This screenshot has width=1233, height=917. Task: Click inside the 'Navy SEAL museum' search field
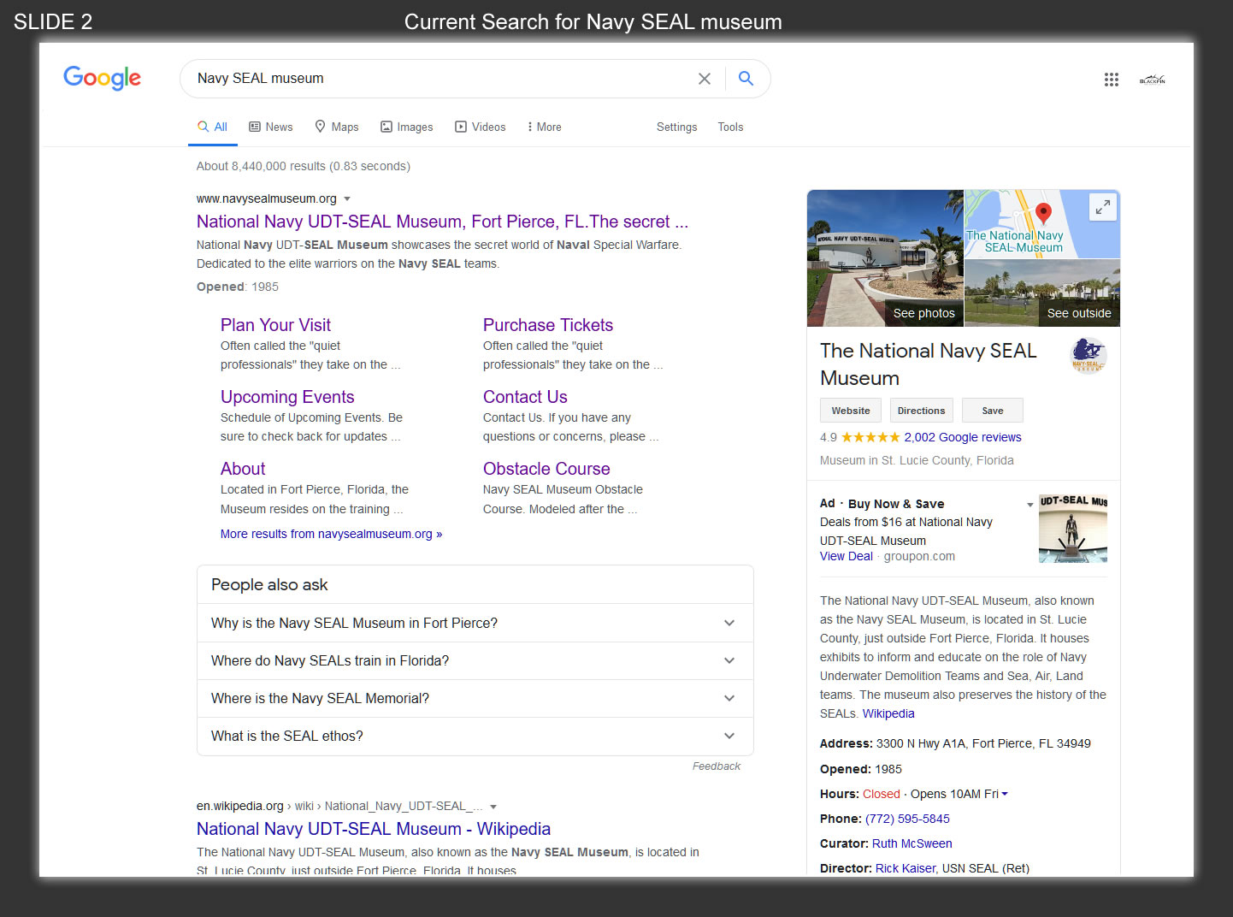pos(428,79)
